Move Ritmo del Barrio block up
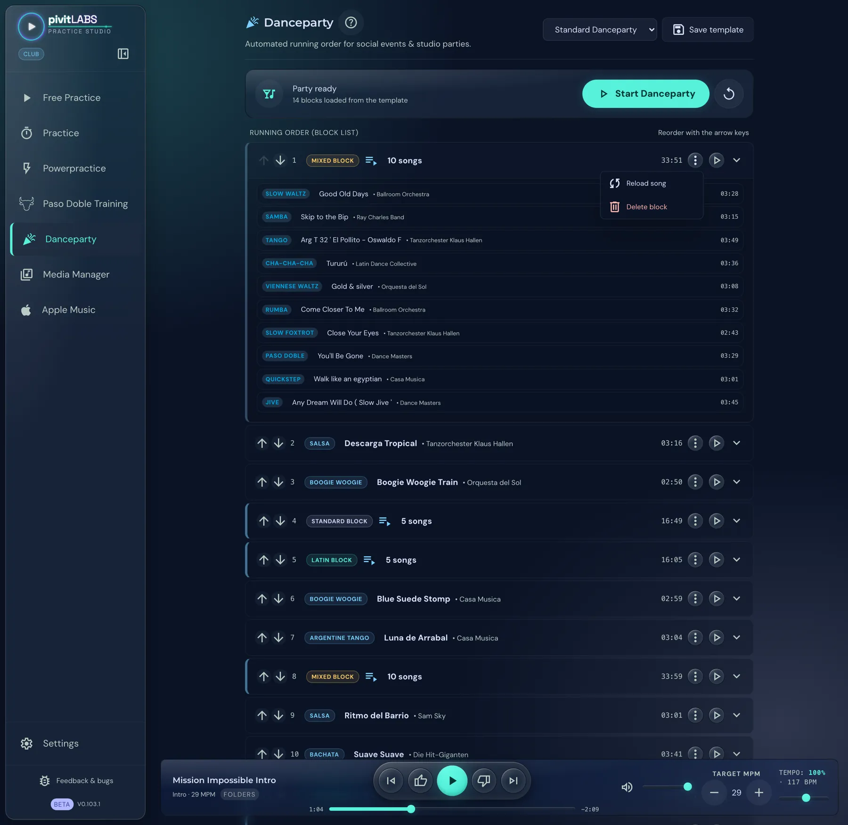The width and height of the screenshot is (848, 825). tap(262, 715)
